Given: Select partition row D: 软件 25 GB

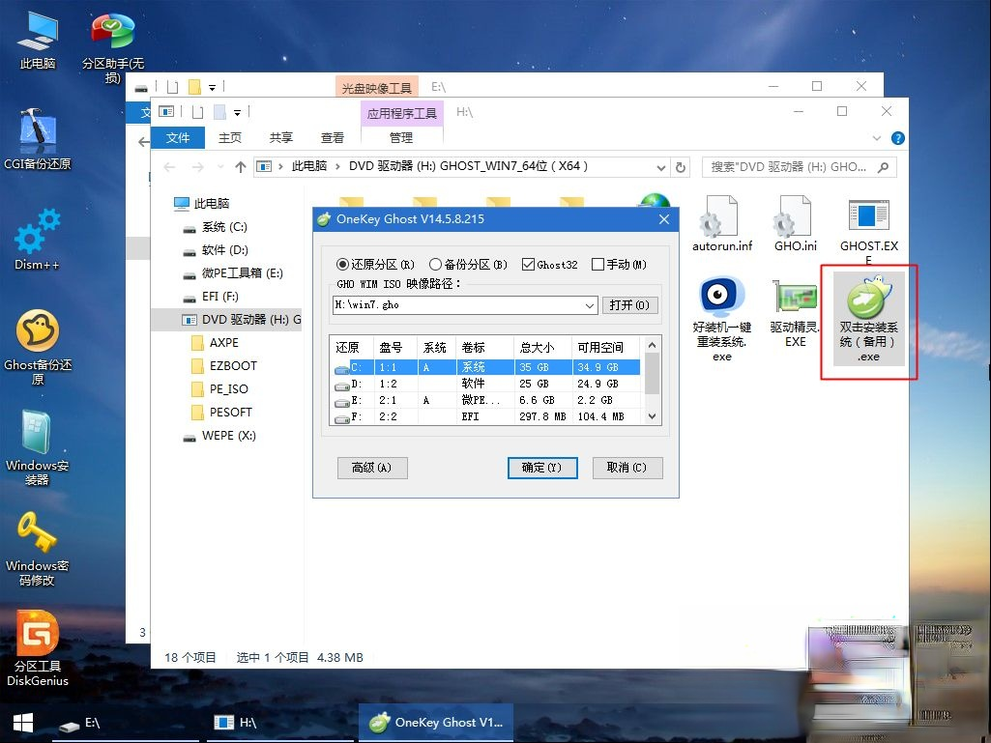Looking at the screenshot, I should 486,384.
